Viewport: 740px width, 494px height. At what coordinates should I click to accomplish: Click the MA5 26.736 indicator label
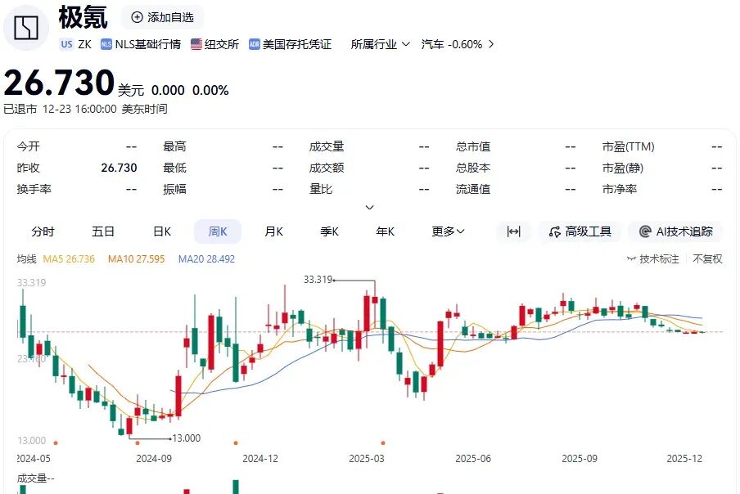[69, 258]
